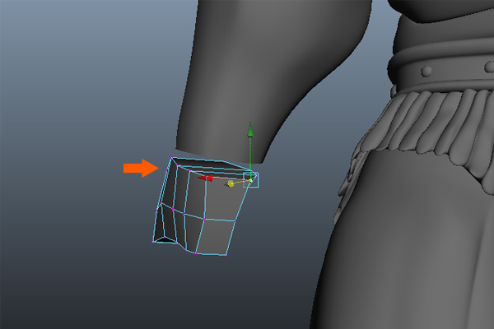Grab the green Y-axis arrow of the move manipulator

tap(250, 129)
